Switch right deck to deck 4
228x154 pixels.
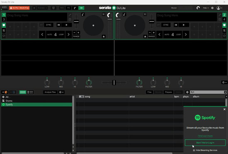point(224,20)
